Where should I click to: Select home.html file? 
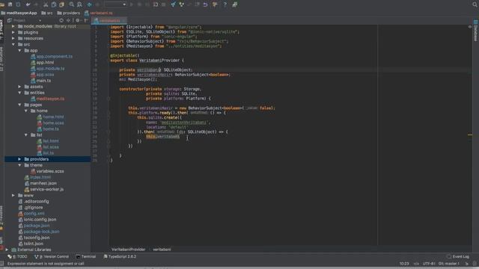click(x=50, y=117)
